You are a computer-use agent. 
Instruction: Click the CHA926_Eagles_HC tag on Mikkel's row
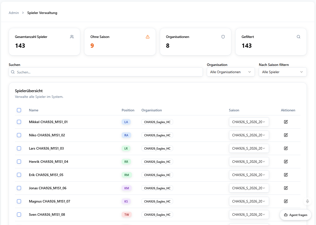coord(157,122)
